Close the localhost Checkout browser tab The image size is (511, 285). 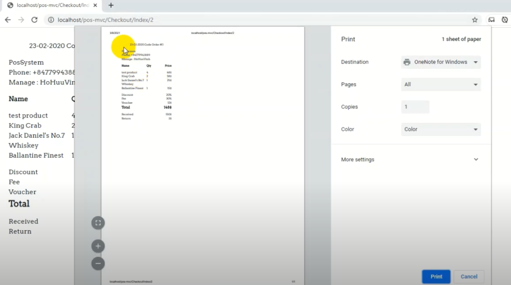96,5
